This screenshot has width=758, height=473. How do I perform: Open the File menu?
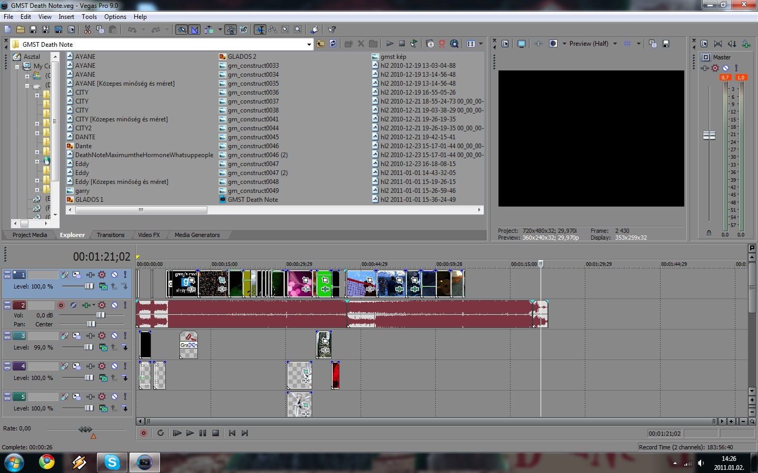point(8,17)
